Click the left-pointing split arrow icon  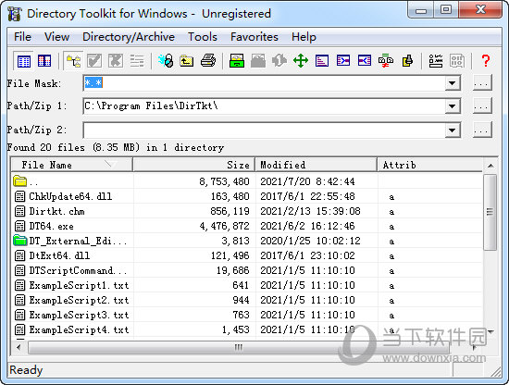pyautogui.click(x=365, y=61)
